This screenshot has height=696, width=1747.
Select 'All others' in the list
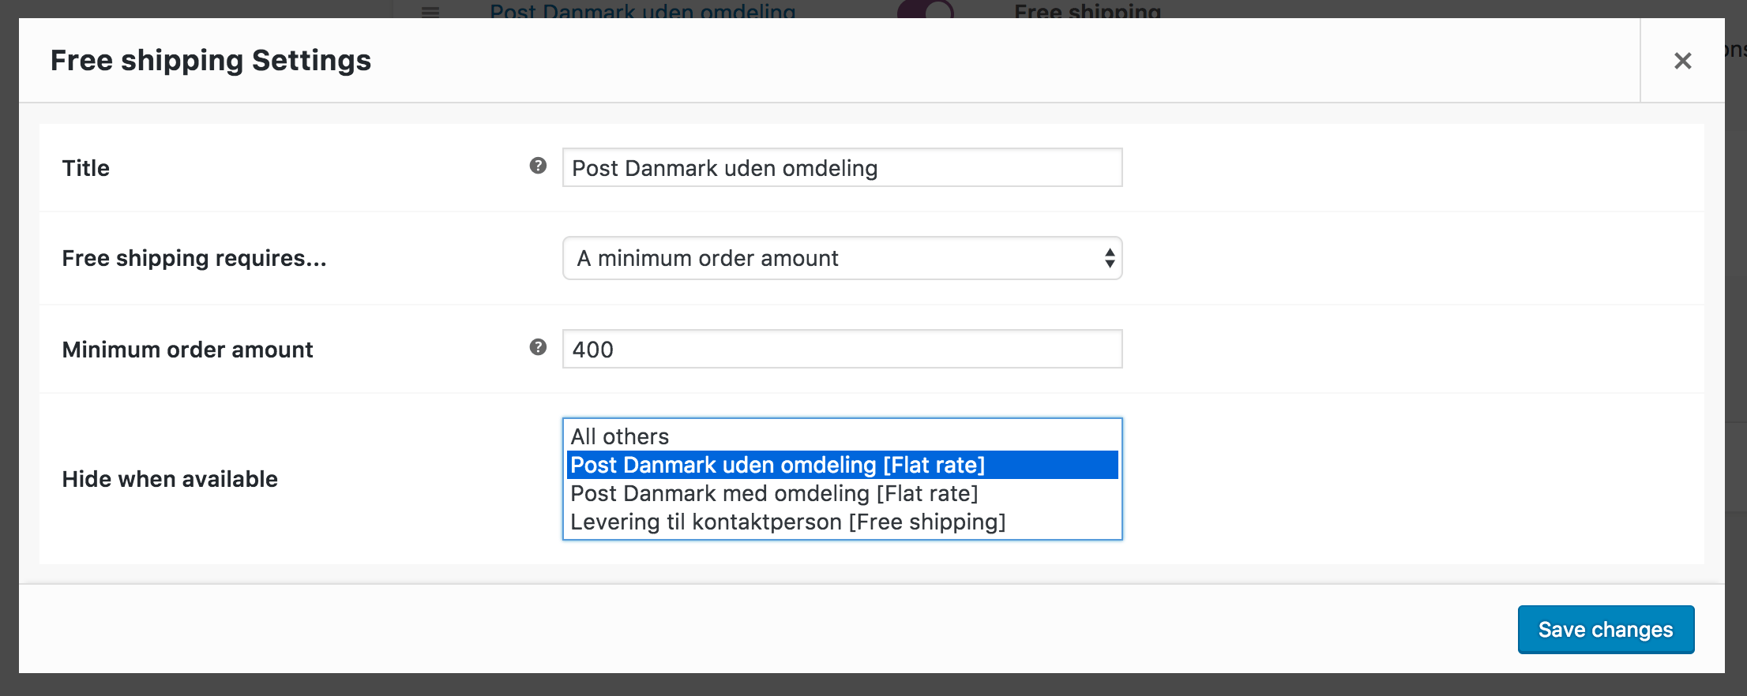(620, 436)
